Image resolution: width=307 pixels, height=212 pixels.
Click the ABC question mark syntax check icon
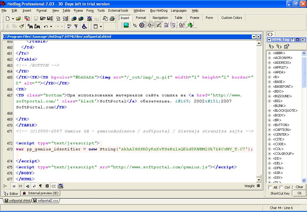pyautogui.click(x=76, y=26)
